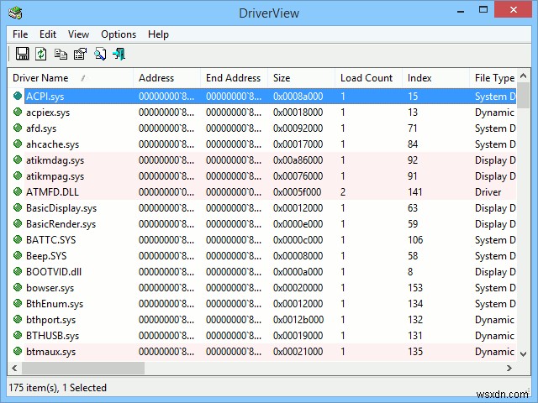Select the BOOTVID.dll driver name
538x403 pixels.
click(54, 272)
